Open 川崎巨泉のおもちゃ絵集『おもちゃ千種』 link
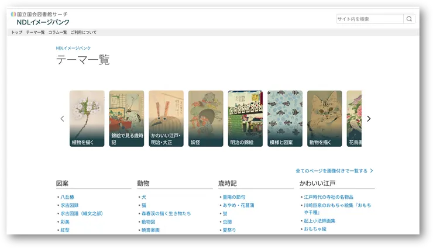Viewport: 433px width, 248px height. (337, 209)
